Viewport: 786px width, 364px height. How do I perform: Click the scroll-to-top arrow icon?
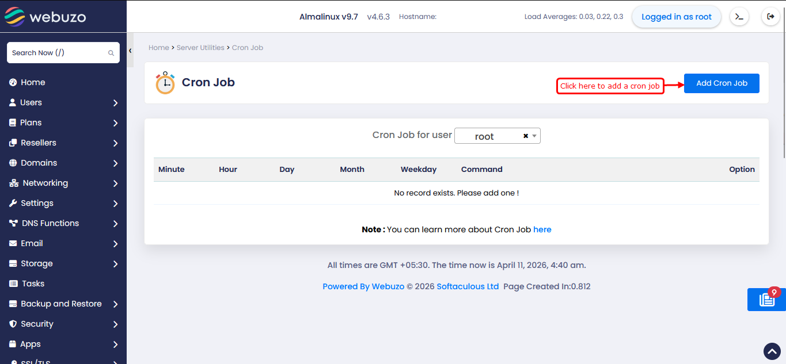click(772, 351)
